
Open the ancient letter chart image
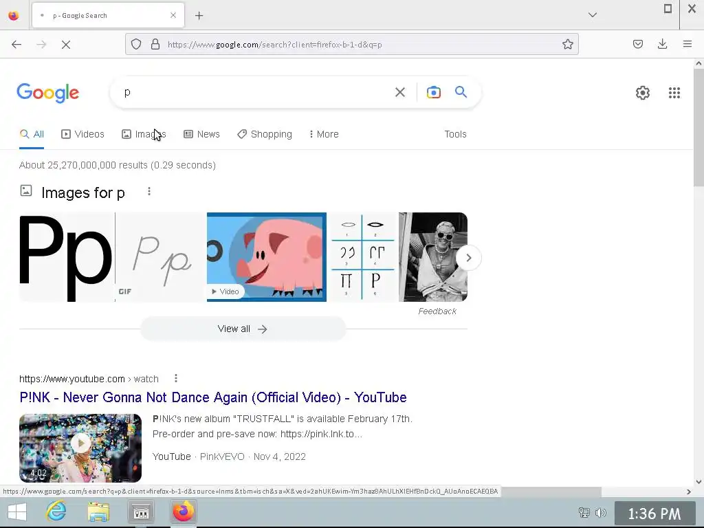(362, 257)
